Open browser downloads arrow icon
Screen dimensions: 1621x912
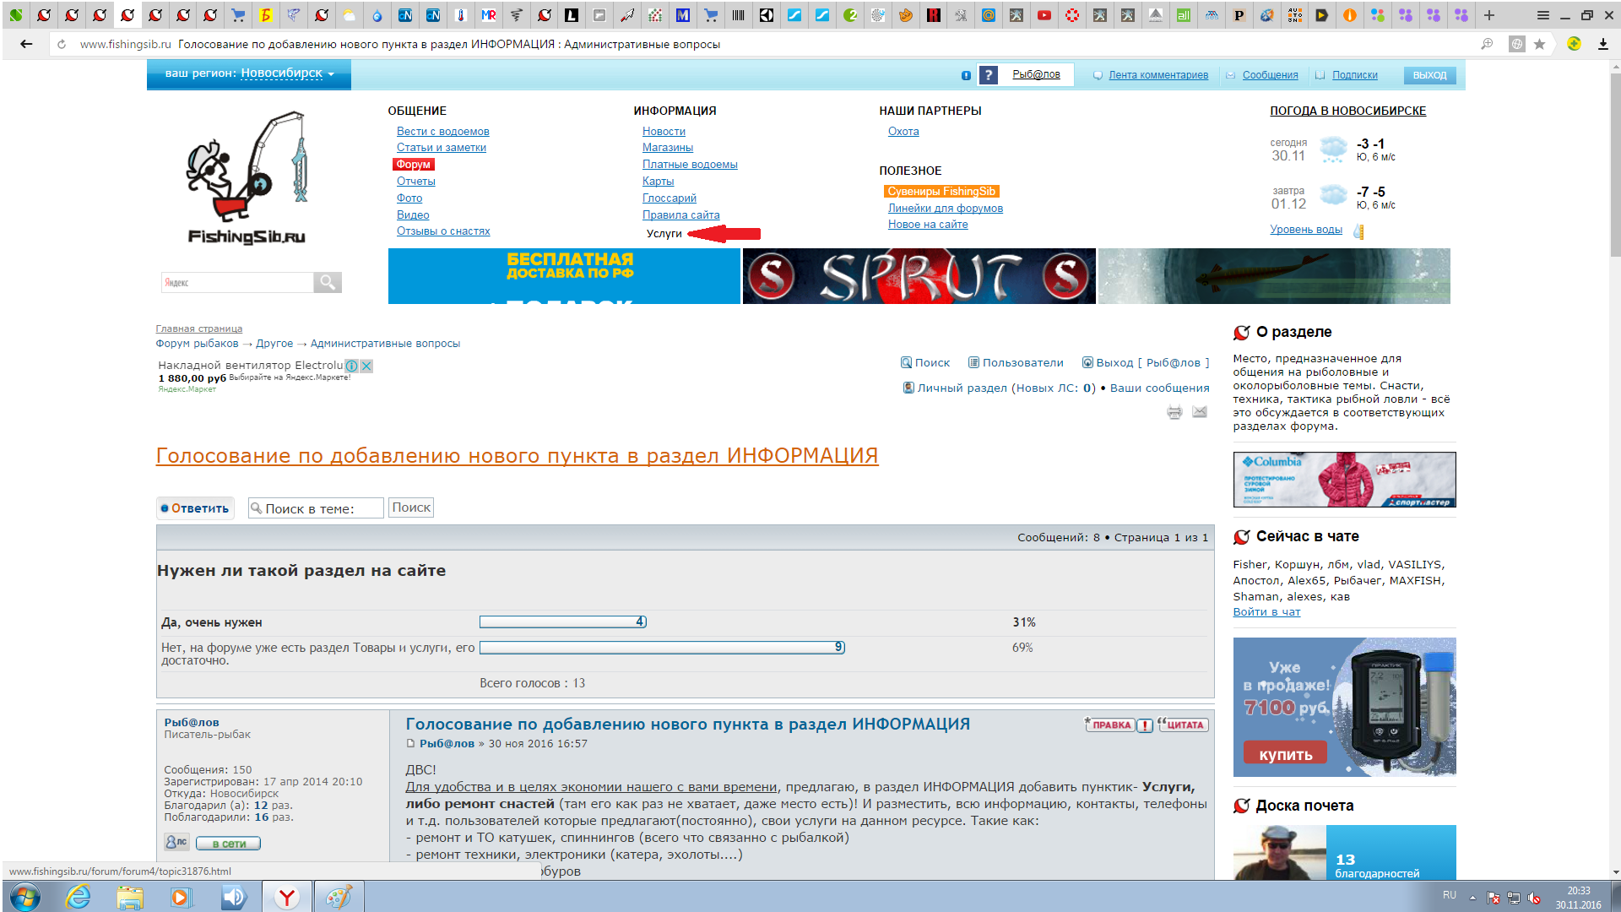point(1602,44)
